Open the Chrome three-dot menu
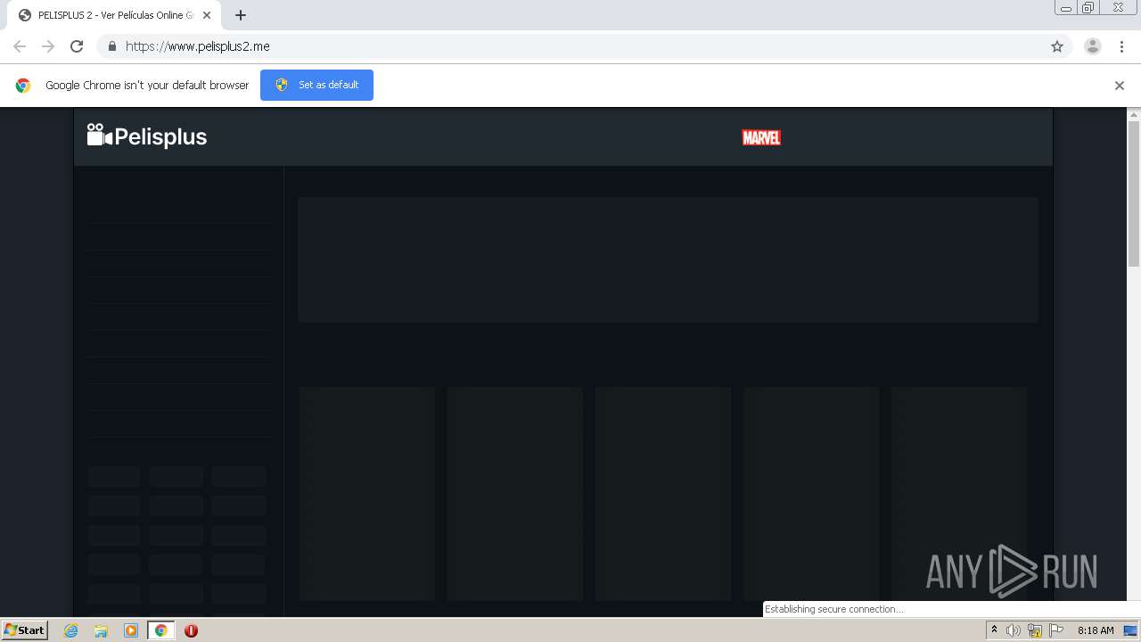Screen dimensions: 1141x642 pyautogui.click(x=1121, y=46)
